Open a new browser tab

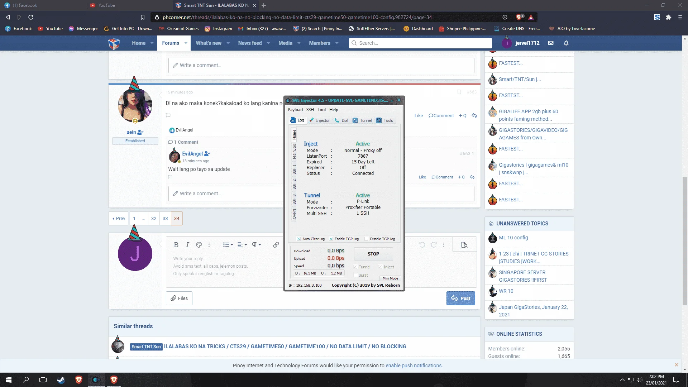[x=264, y=5]
